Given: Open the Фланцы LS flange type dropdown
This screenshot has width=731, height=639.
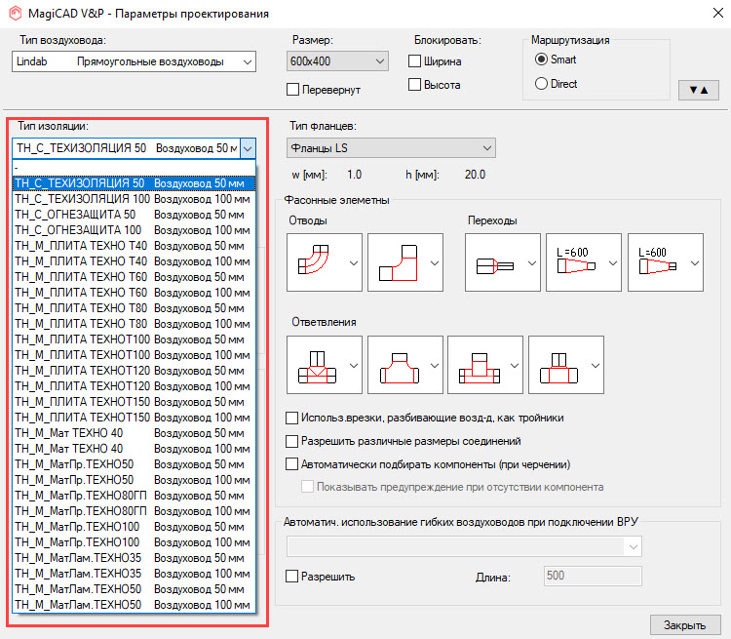Looking at the screenshot, I should [x=391, y=148].
